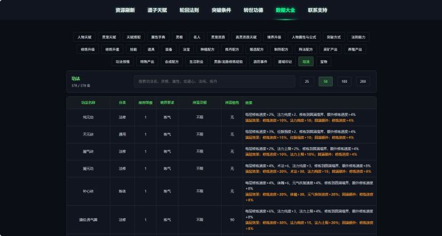This screenshot has width=442, height=236.
Task: Click the highlighted green 功法 category button
Action: [306, 62]
